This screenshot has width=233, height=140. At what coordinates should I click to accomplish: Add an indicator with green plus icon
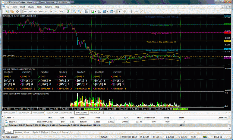[93, 12]
